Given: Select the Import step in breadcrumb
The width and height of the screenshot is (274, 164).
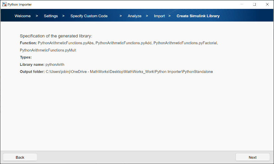Looking at the screenshot, I should [x=159, y=16].
